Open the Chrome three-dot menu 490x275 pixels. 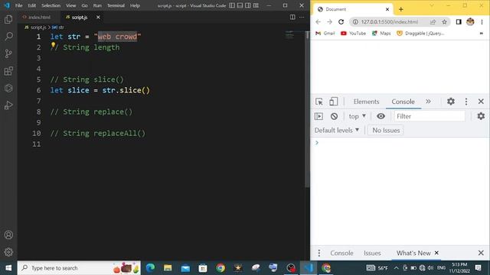[482, 22]
